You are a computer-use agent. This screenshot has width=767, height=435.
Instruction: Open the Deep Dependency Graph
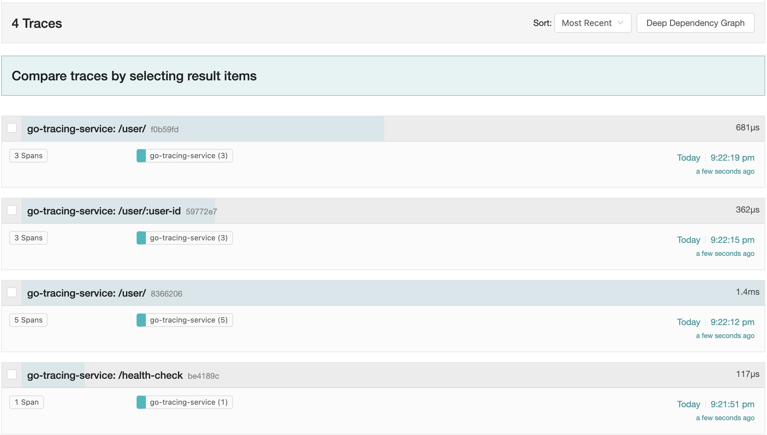[695, 23]
